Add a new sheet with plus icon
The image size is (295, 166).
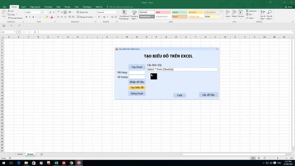tap(41, 154)
